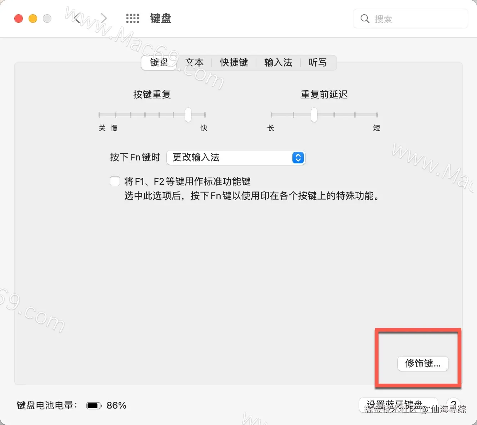Click the 长 label under delay slider
The image size is (477, 425).
(271, 128)
